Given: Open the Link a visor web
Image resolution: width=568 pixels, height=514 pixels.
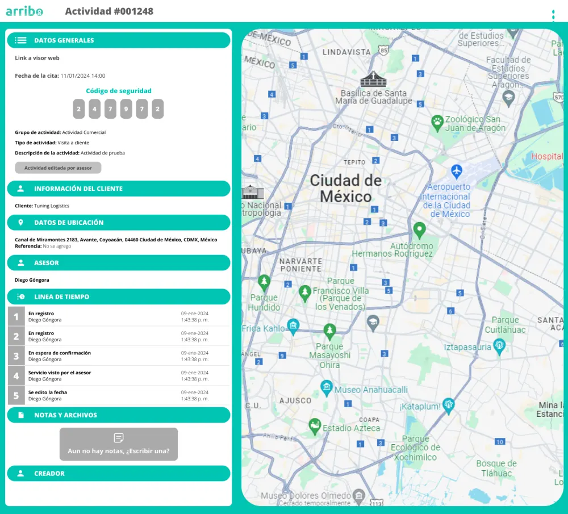Looking at the screenshot, I should (x=37, y=58).
